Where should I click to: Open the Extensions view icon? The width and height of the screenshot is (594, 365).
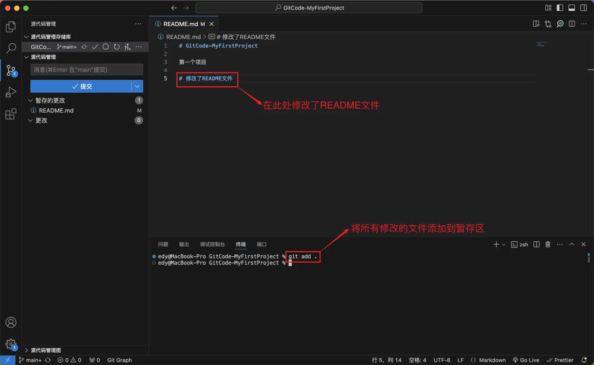[11, 114]
